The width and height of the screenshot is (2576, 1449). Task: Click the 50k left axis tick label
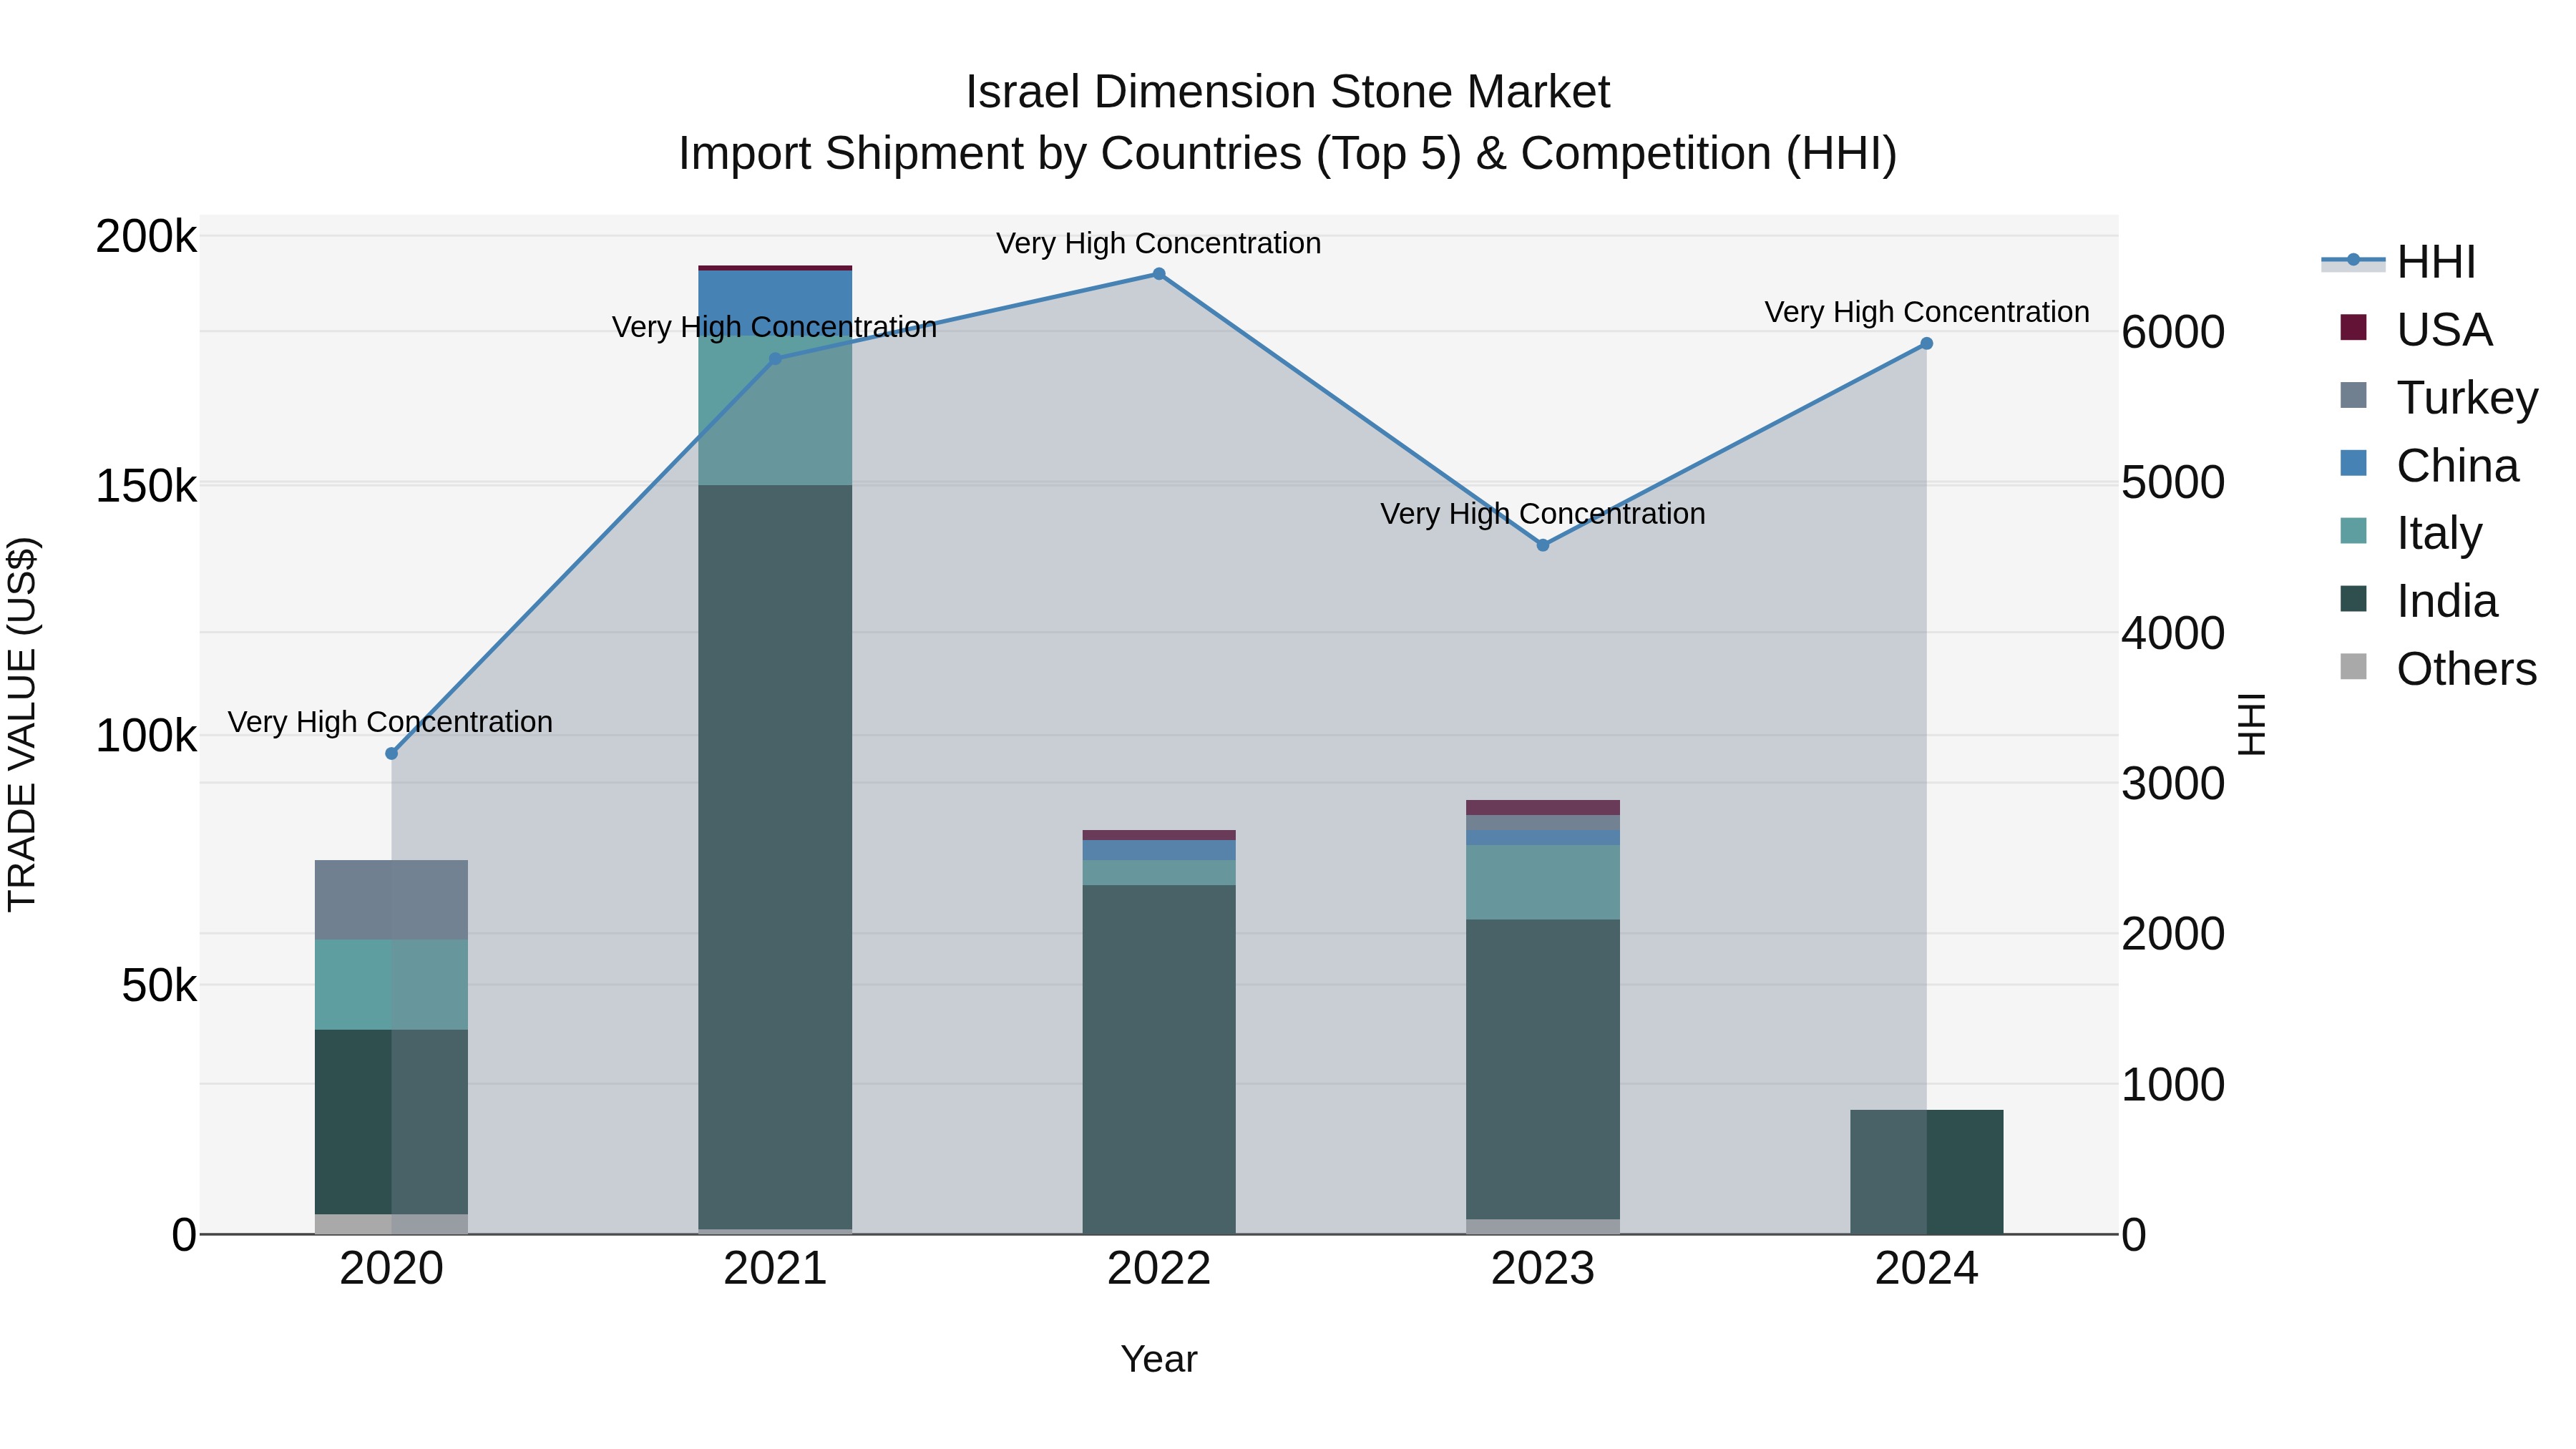tap(160, 986)
